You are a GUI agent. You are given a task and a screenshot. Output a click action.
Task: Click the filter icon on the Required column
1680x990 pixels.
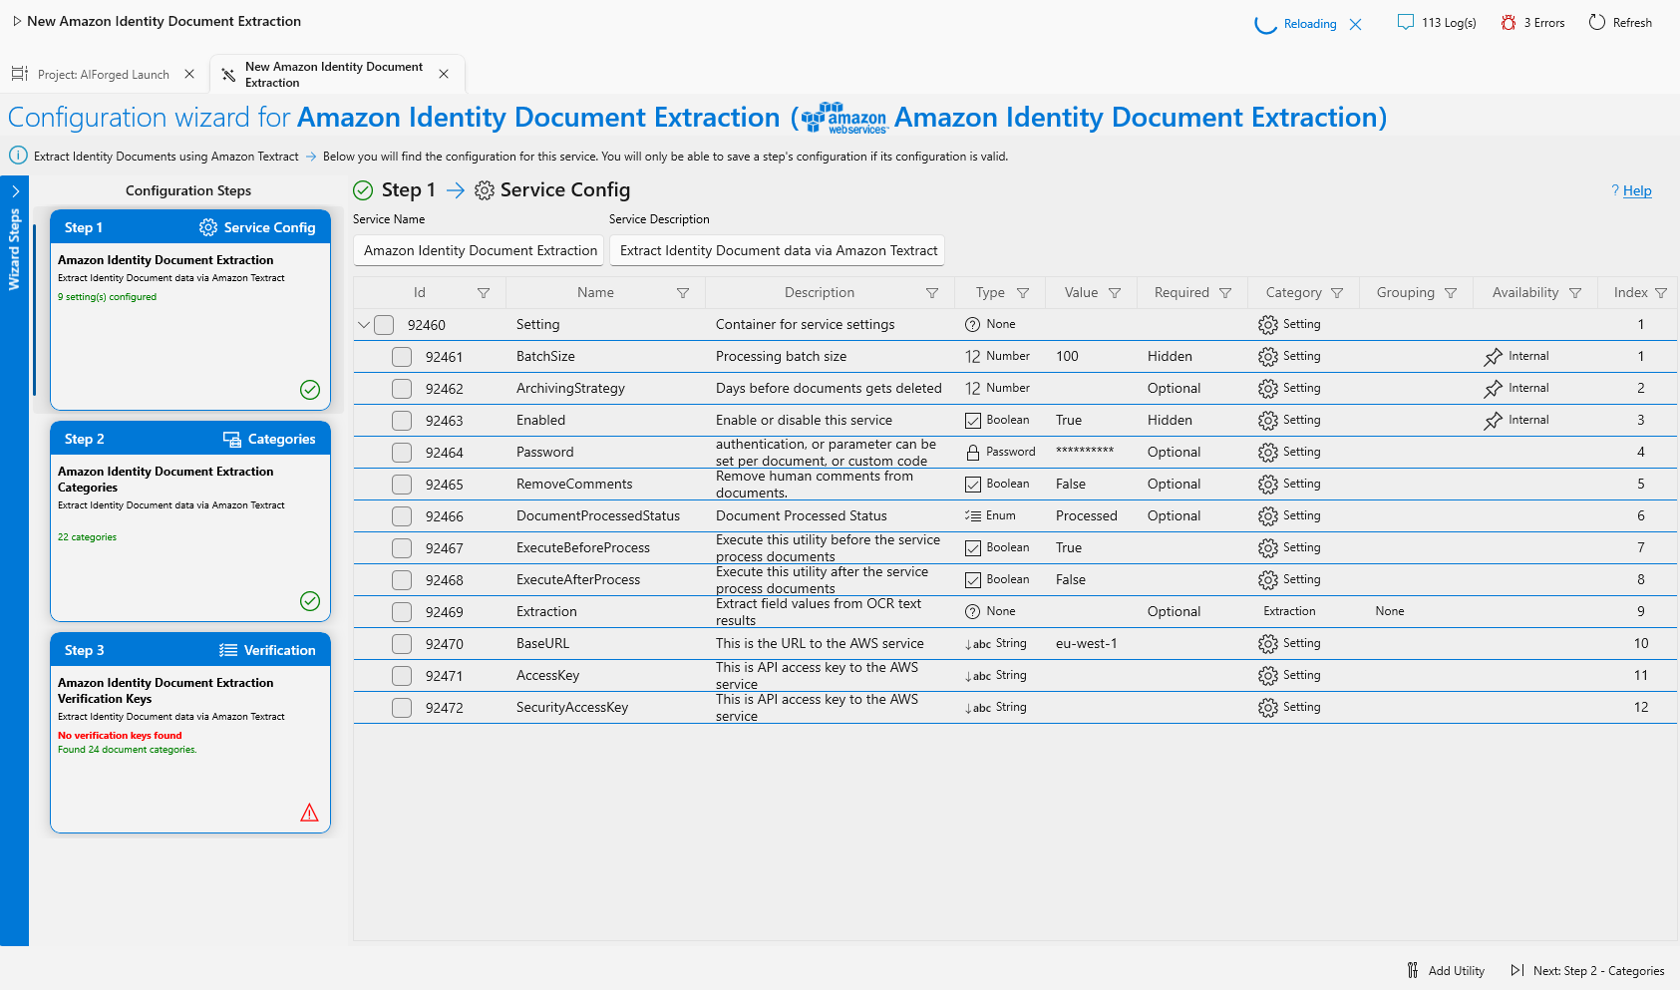[1225, 293]
